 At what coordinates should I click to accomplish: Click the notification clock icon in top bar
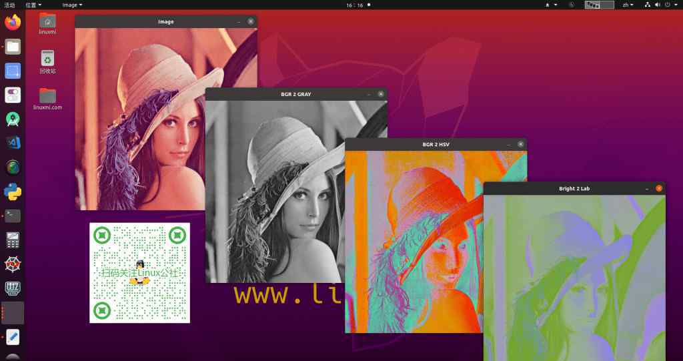[x=572, y=5]
